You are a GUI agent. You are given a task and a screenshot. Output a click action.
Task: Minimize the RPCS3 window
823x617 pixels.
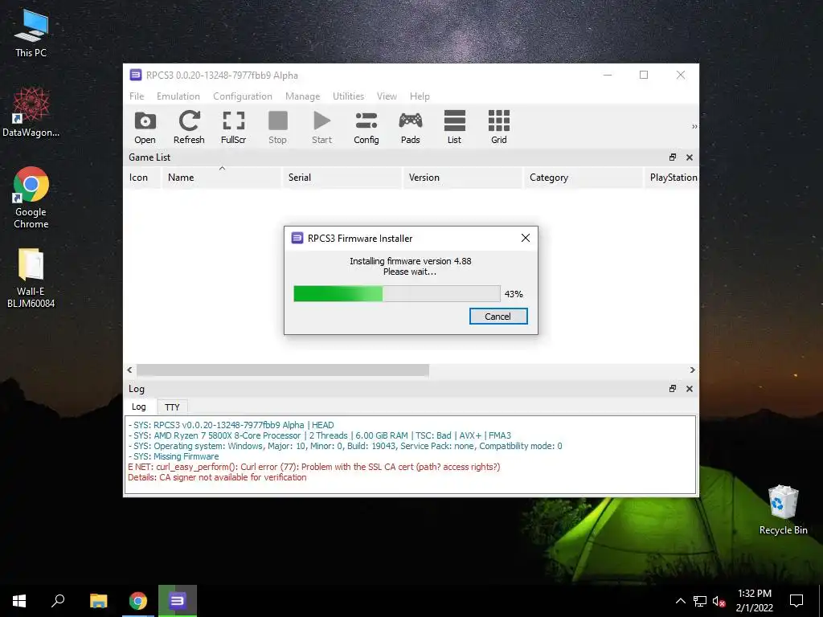[x=608, y=75]
